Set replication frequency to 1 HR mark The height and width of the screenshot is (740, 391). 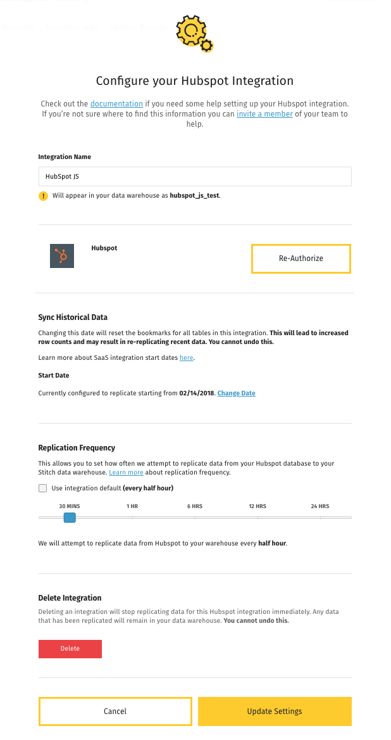pos(132,518)
